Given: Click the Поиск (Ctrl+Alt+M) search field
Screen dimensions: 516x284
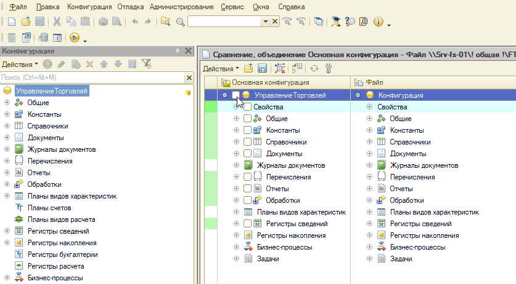Looking at the screenshot, I should tap(93, 77).
